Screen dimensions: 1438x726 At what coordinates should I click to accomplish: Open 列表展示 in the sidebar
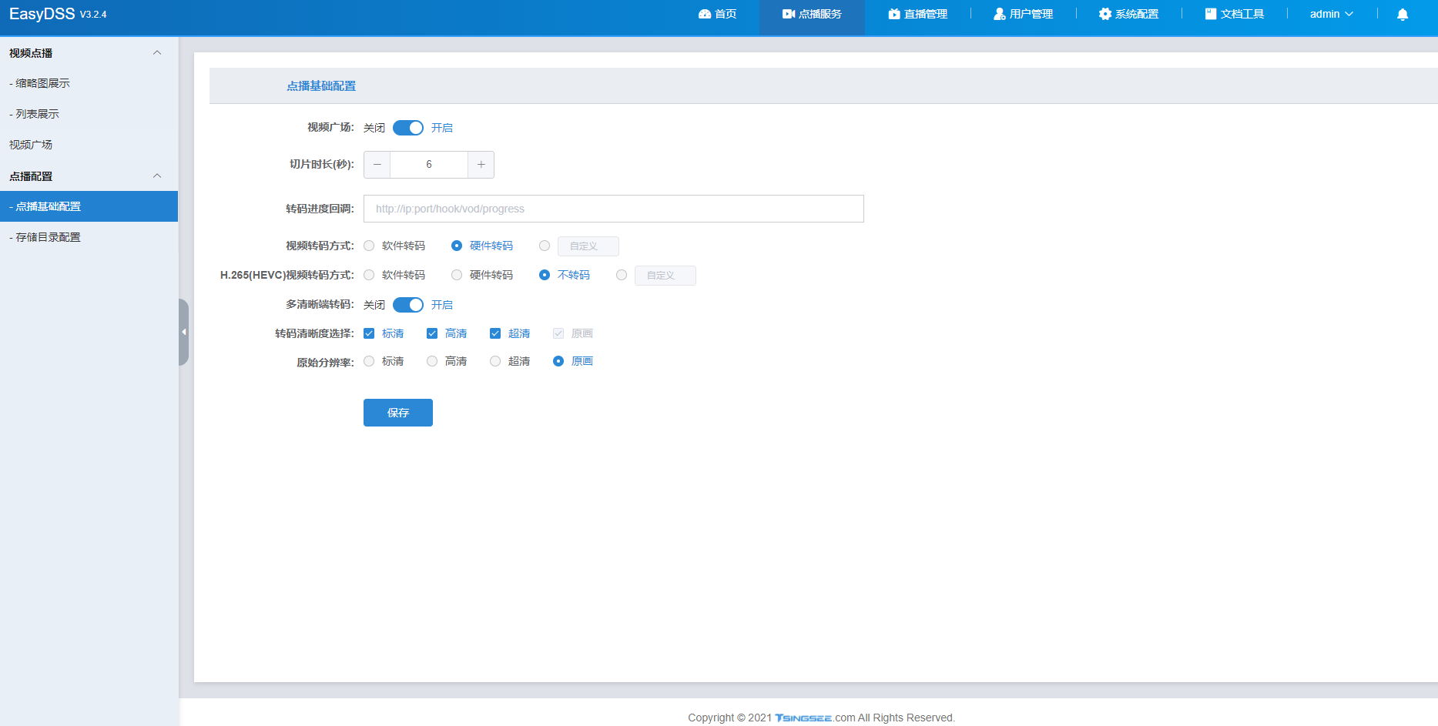point(89,114)
